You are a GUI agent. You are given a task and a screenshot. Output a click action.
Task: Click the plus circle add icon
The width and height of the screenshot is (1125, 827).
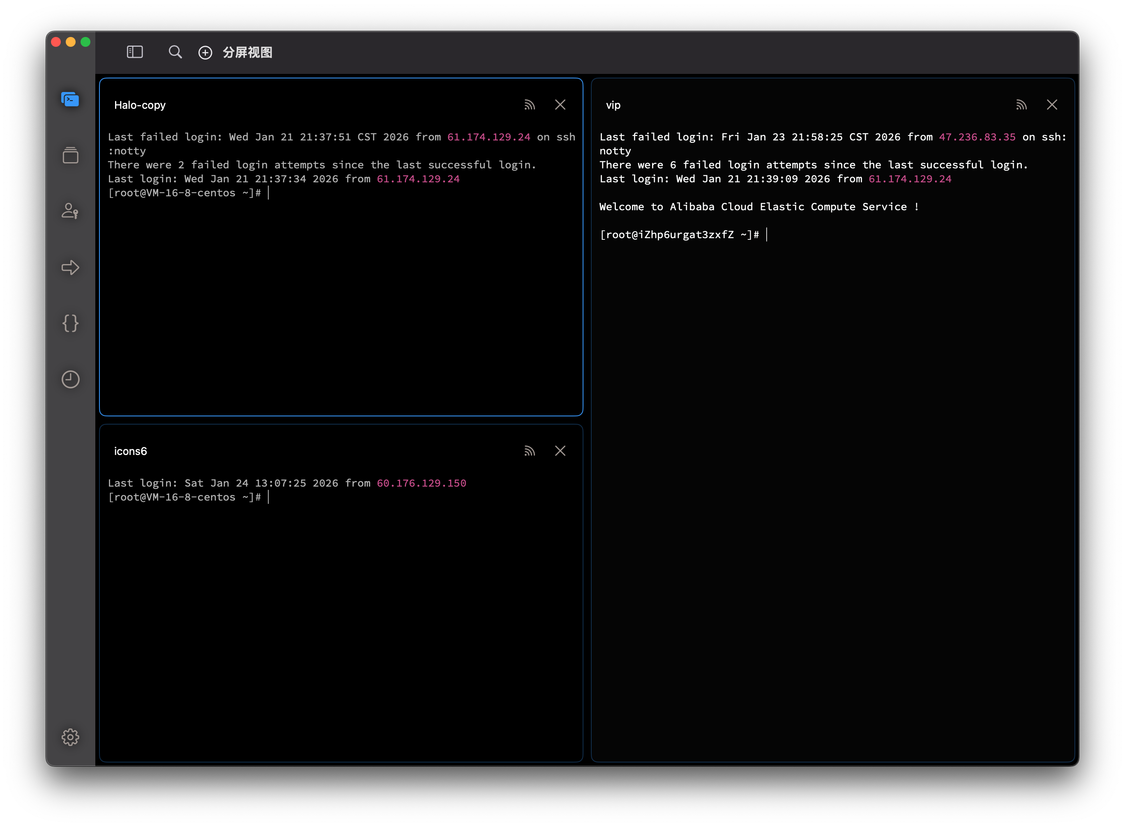click(205, 53)
